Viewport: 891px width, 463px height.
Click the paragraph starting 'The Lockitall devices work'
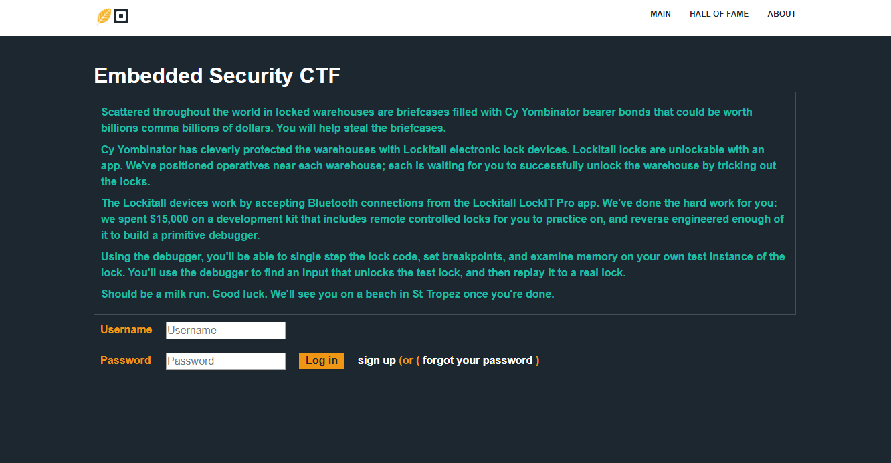point(441,219)
